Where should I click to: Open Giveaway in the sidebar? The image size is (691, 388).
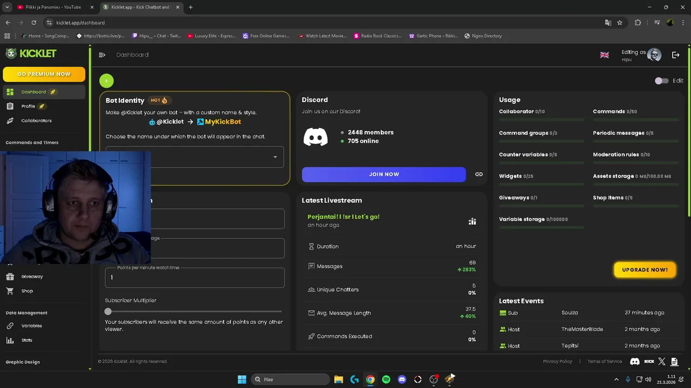(x=44, y=276)
